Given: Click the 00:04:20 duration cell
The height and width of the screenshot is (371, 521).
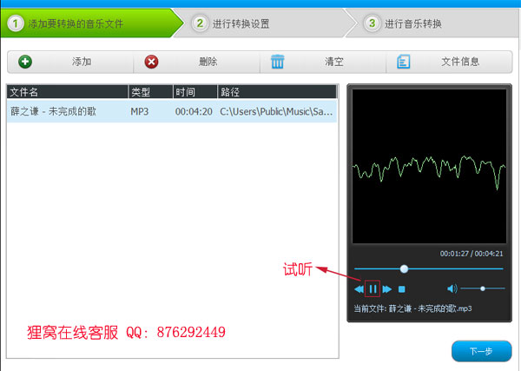Looking at the screenshot, I should (x=194, y=111).
